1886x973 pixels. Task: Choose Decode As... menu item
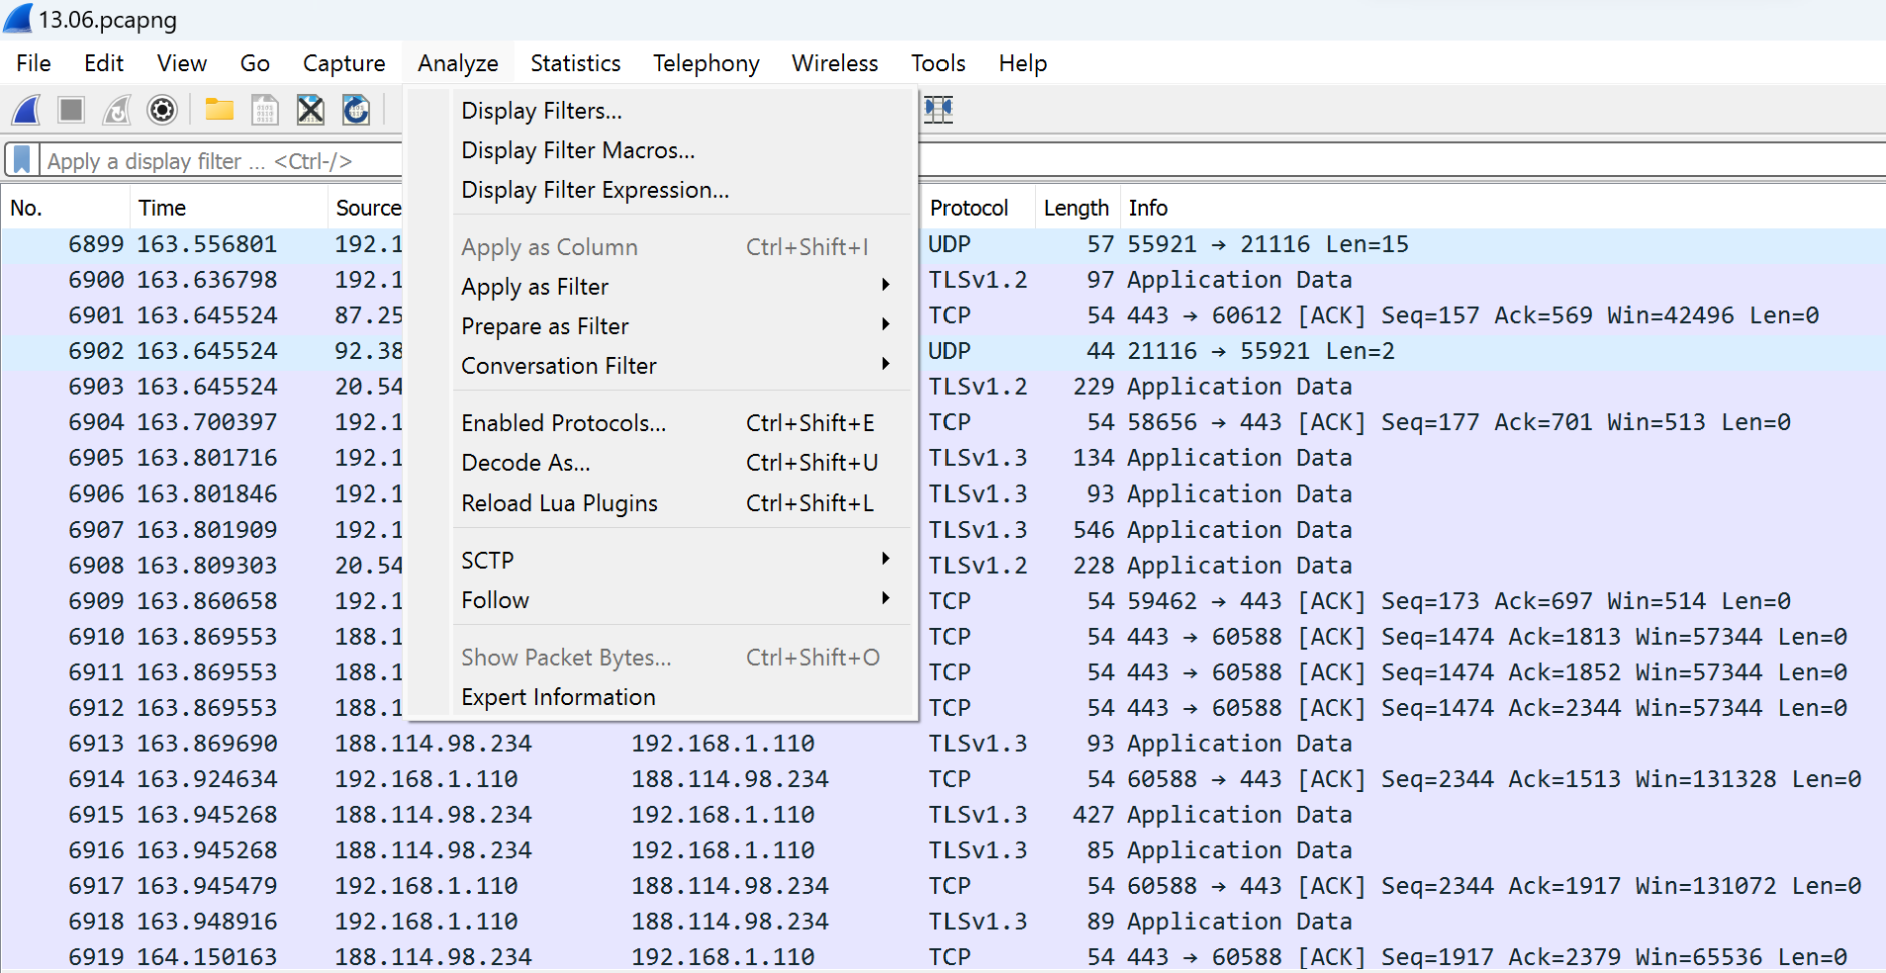(x=682, y=463)
